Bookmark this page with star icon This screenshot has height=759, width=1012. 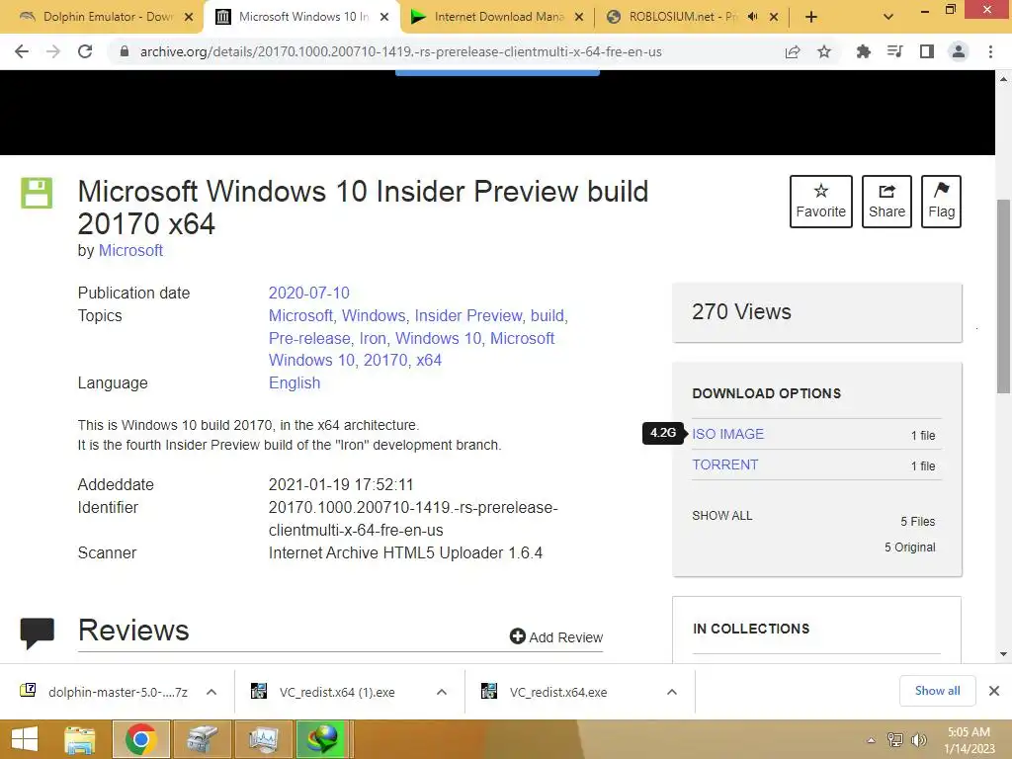pyautogui.click(x=824, y=51)
